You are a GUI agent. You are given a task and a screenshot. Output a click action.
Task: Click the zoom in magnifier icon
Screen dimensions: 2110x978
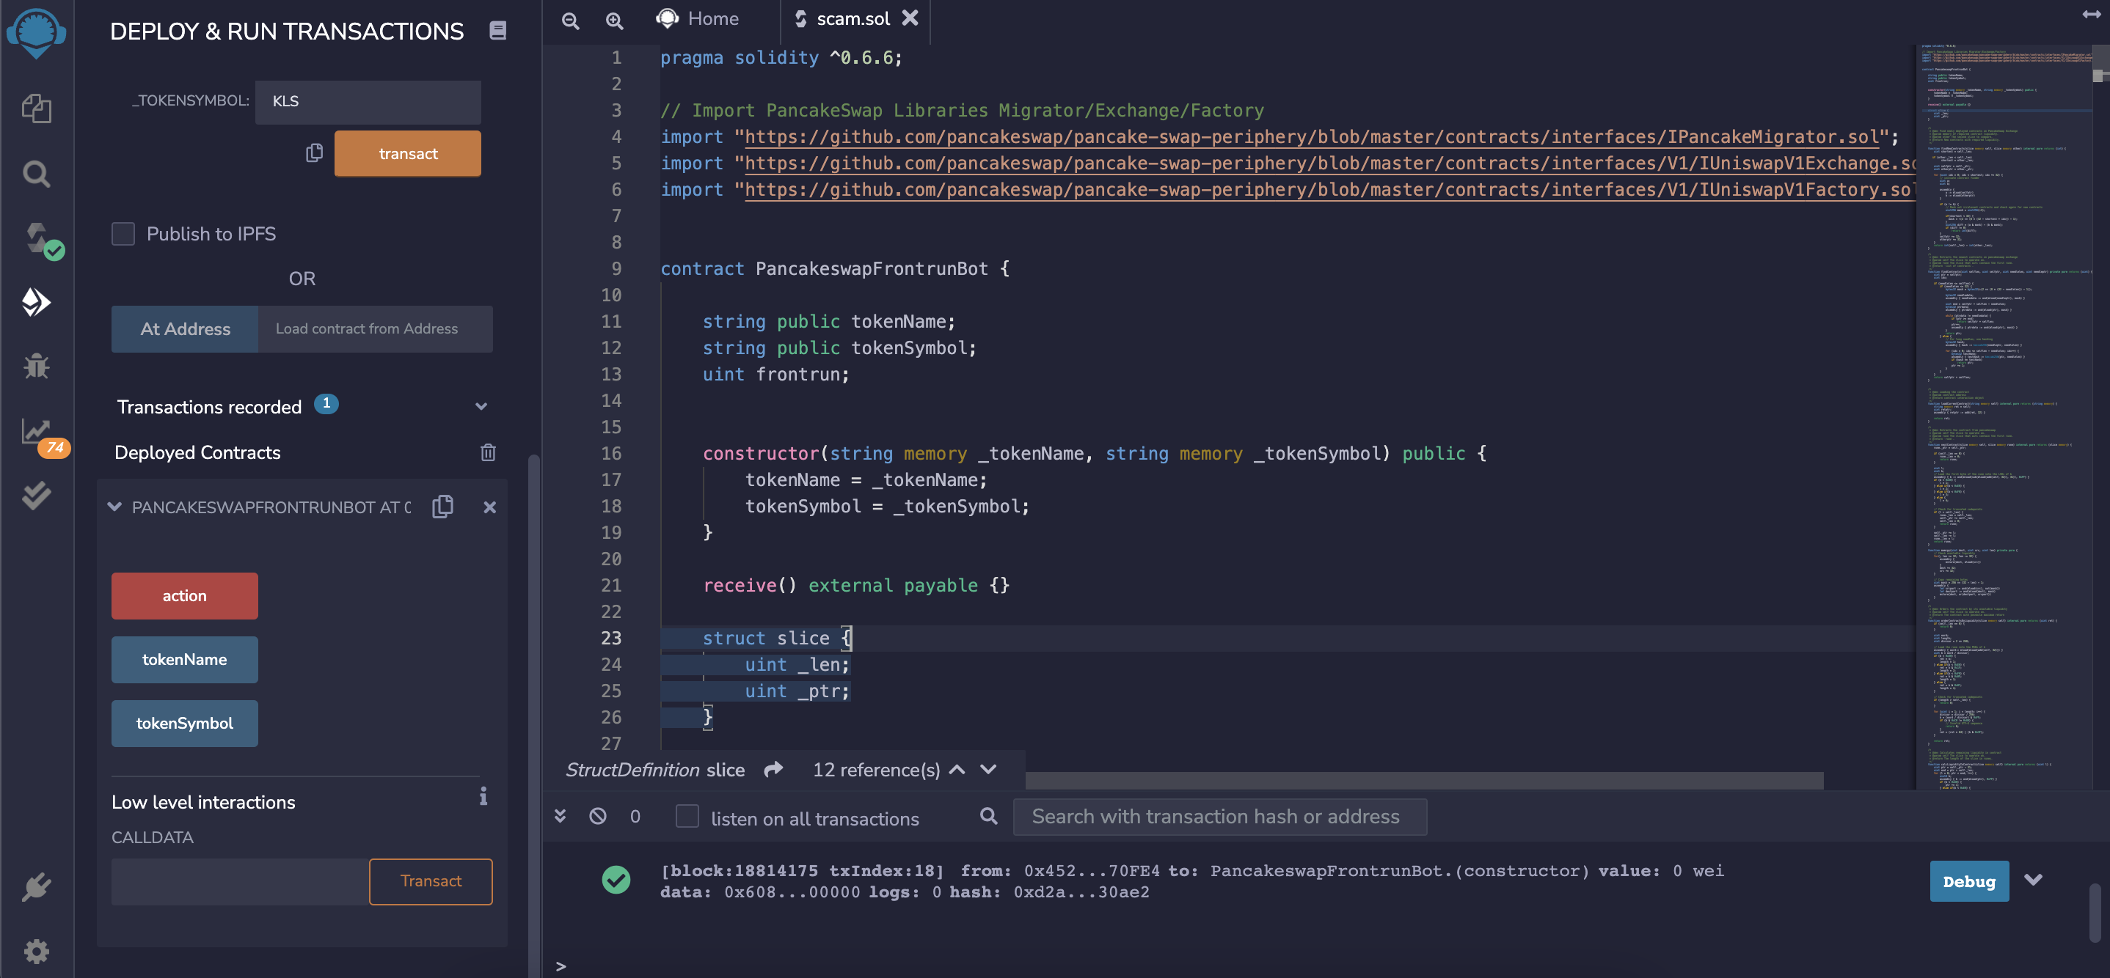[x=614, y=20]
